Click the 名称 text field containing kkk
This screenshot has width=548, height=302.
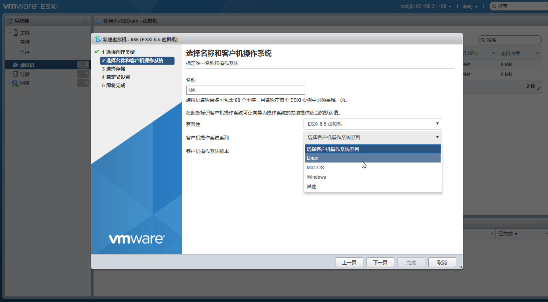click(245, 90)
